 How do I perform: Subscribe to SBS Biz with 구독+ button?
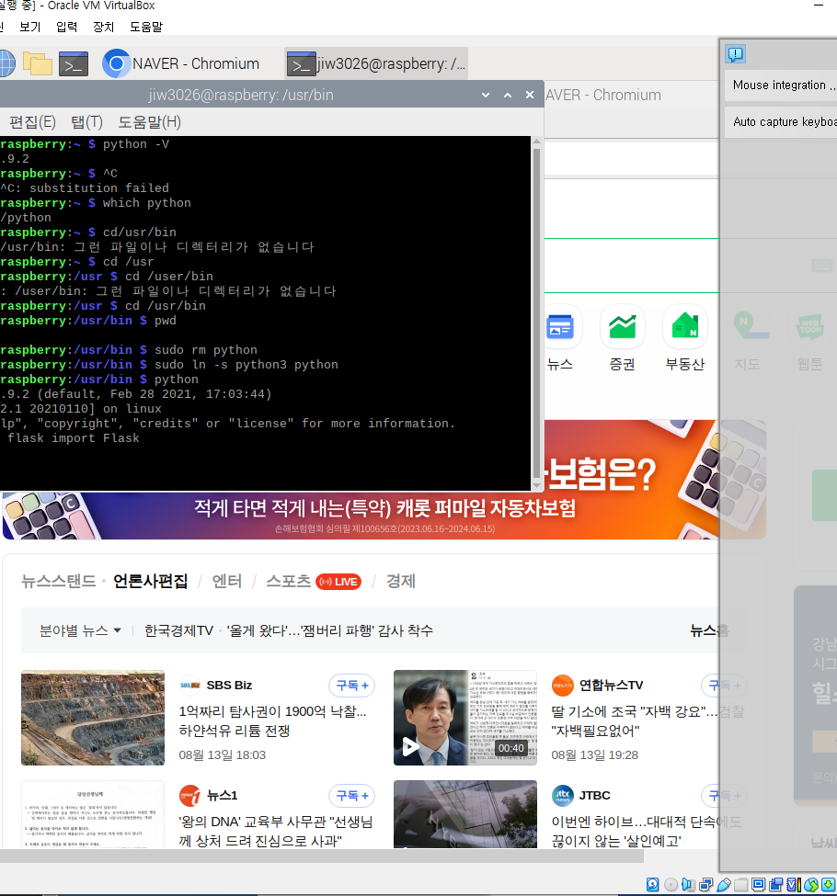pos(352,686)
